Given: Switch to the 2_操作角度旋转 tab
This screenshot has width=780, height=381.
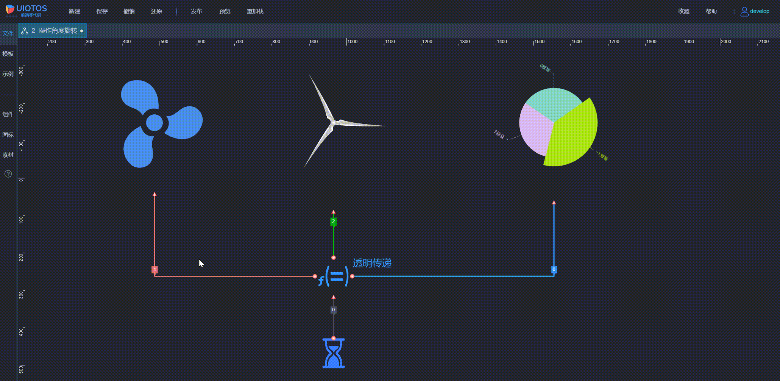Looking at the screenshot, I should [x=53, y=31].
